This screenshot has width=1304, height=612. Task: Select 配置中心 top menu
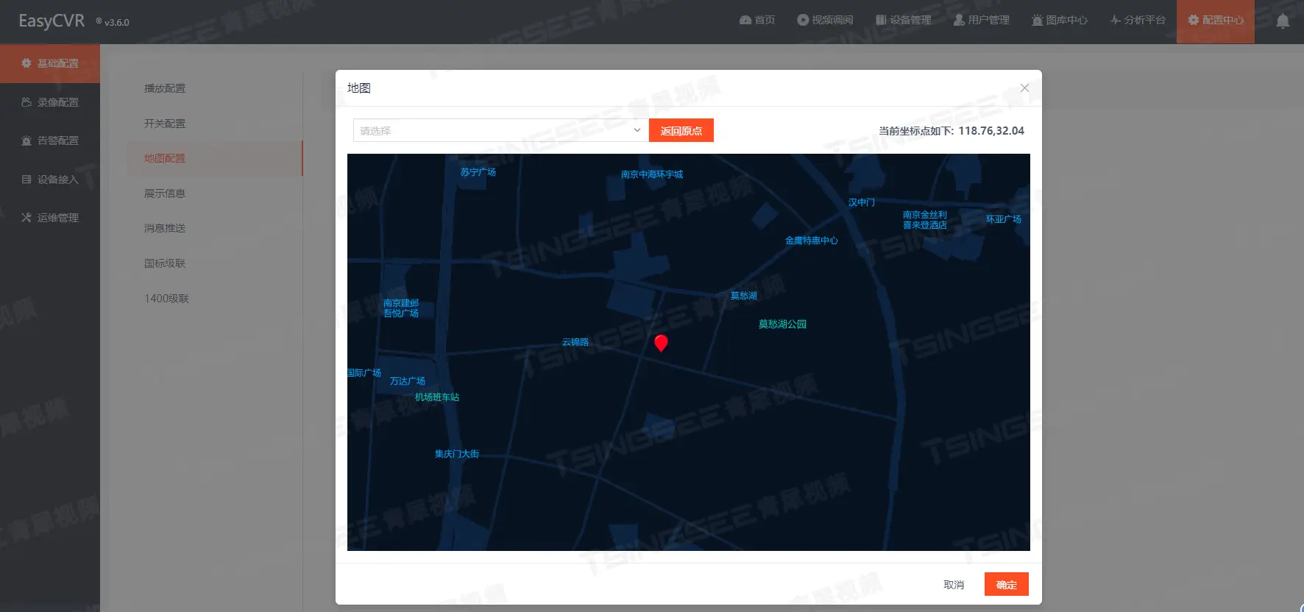[1216, 20]
